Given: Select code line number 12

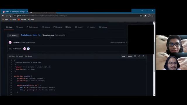Looking at the screenshot, I should pyautogui.click(x=11, y=85).
